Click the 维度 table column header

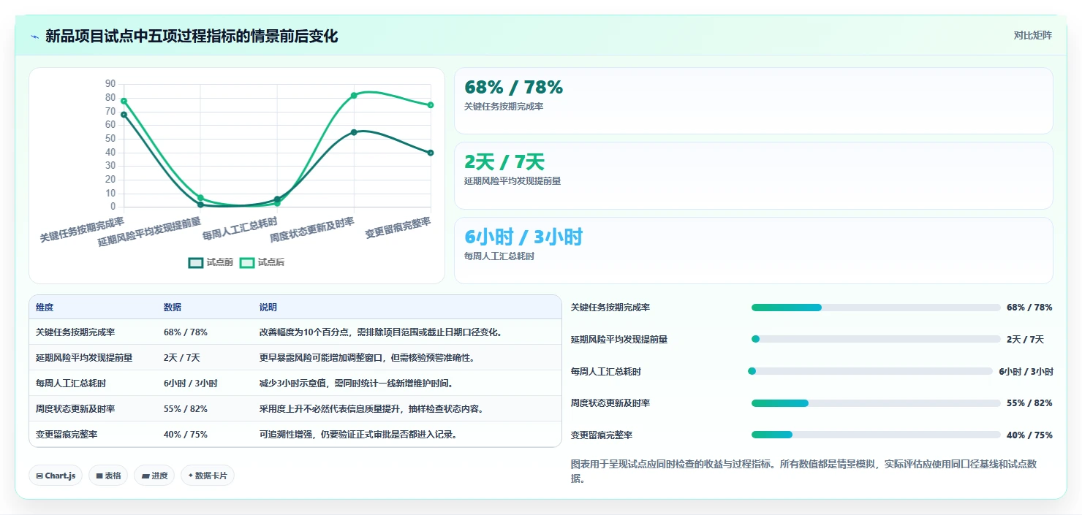pyautogui.click(x=45, y=308)
